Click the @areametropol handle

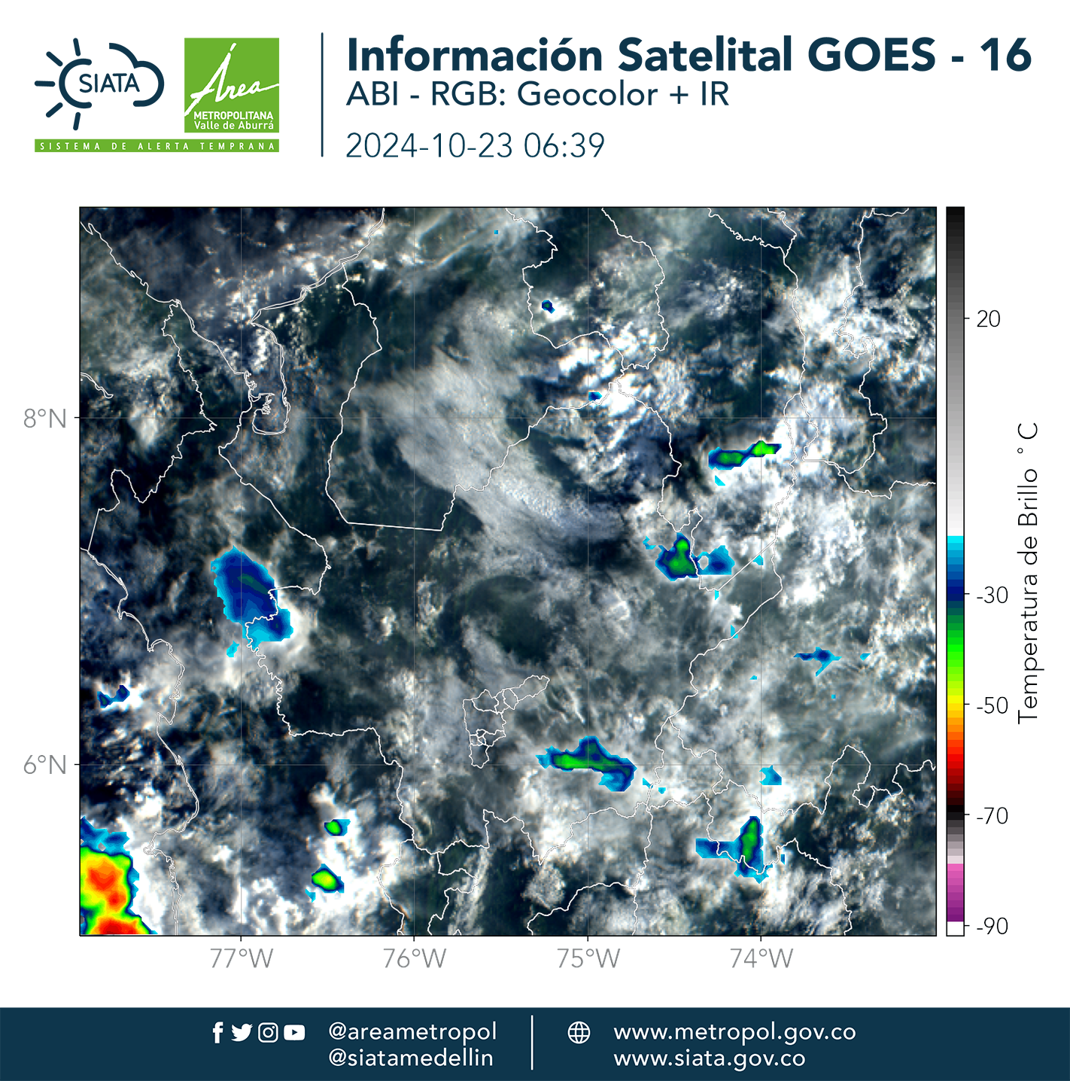click(412, 1031)
